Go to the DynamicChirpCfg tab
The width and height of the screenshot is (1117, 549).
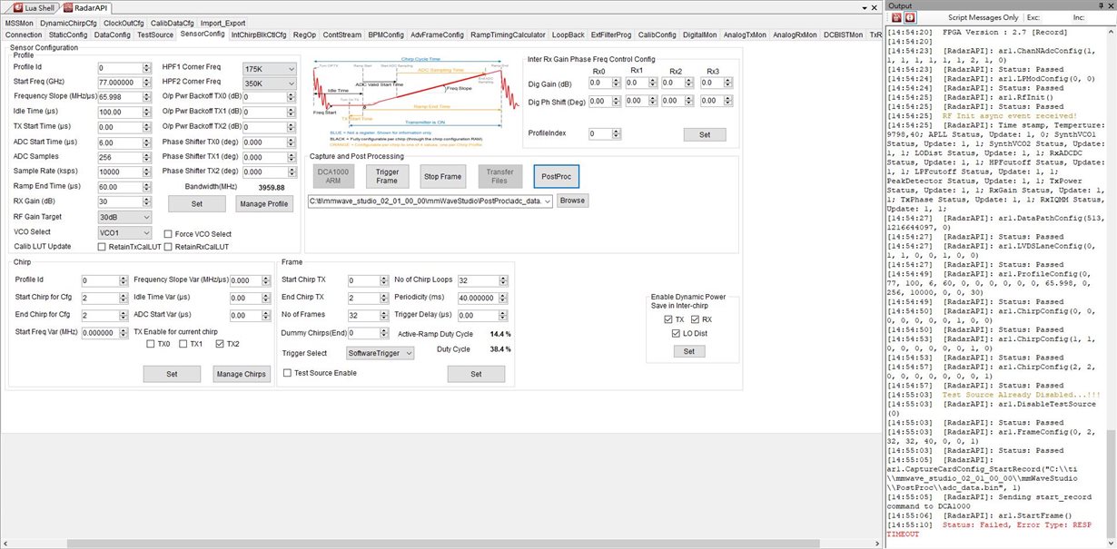68,23
